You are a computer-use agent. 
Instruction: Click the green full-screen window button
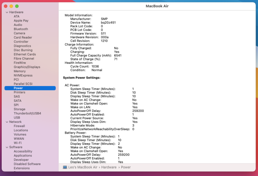click(17, 6)
